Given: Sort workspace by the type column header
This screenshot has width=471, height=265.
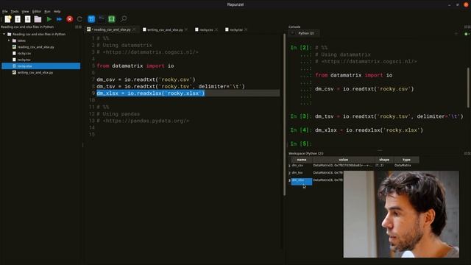Looking at the screenshot, I should pos(406,160).
